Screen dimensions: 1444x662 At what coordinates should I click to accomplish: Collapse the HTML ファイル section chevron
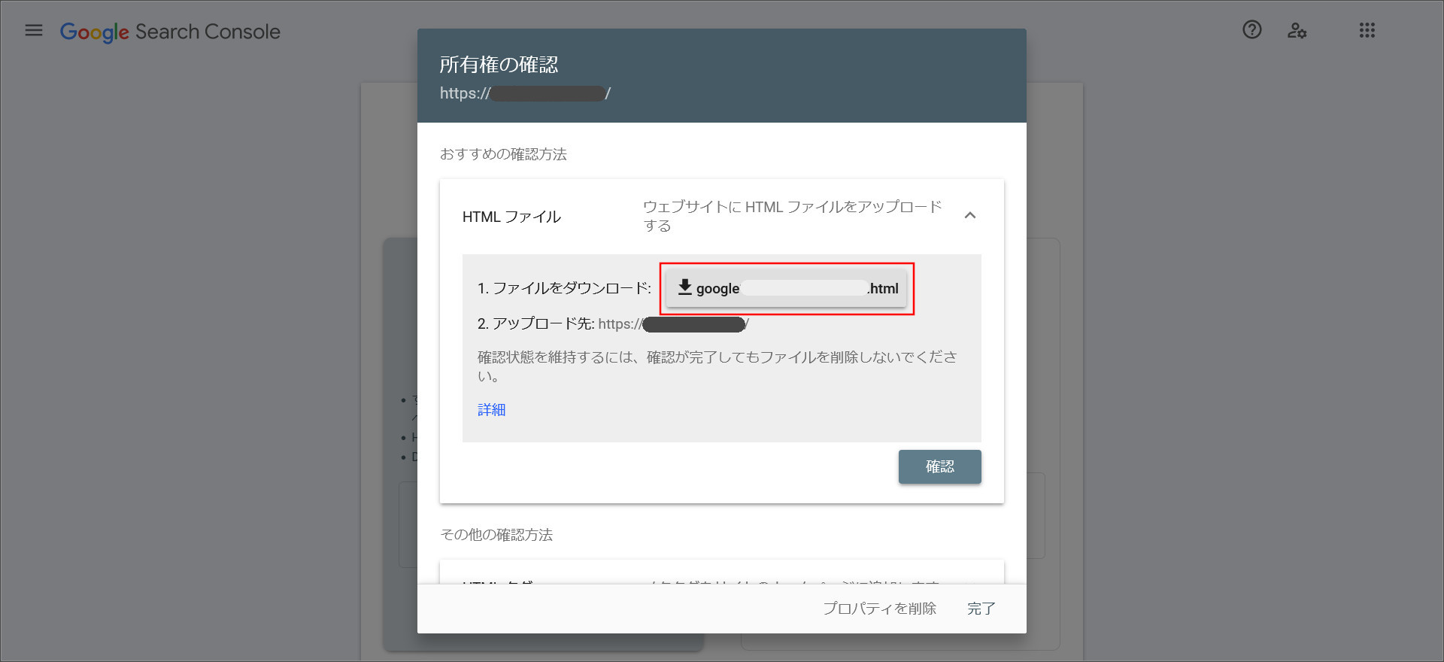click(x=970, y=216)
